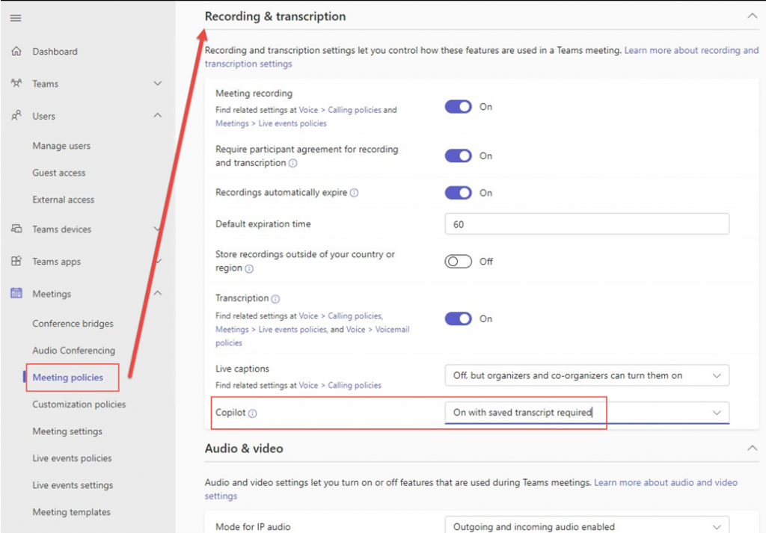Open Calling policies link under Meeting recording
Screen dimensions: 766x533
coord(354,111)
